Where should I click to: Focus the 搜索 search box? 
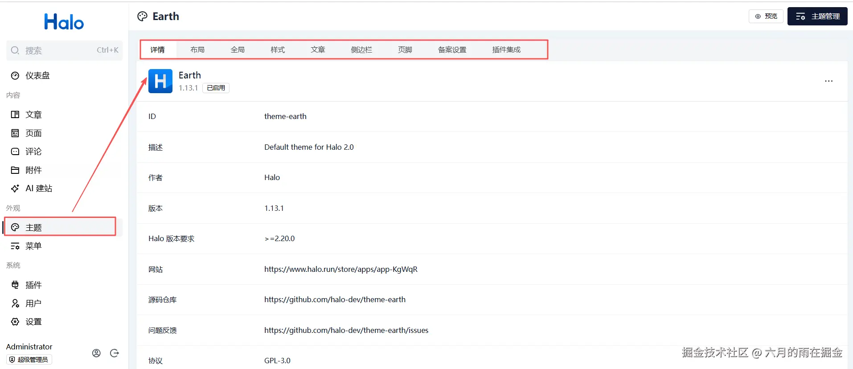point(64,50)
